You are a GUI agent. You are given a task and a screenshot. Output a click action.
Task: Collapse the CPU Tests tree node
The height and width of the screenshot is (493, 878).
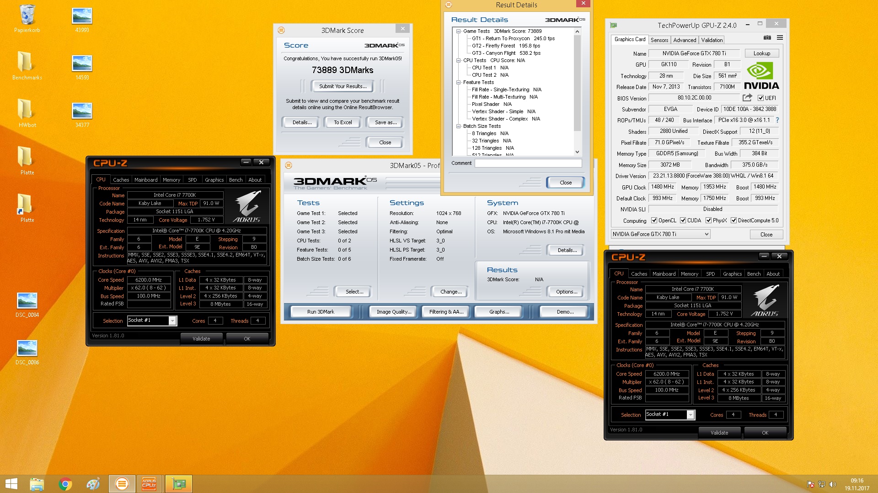pos(458,60)
